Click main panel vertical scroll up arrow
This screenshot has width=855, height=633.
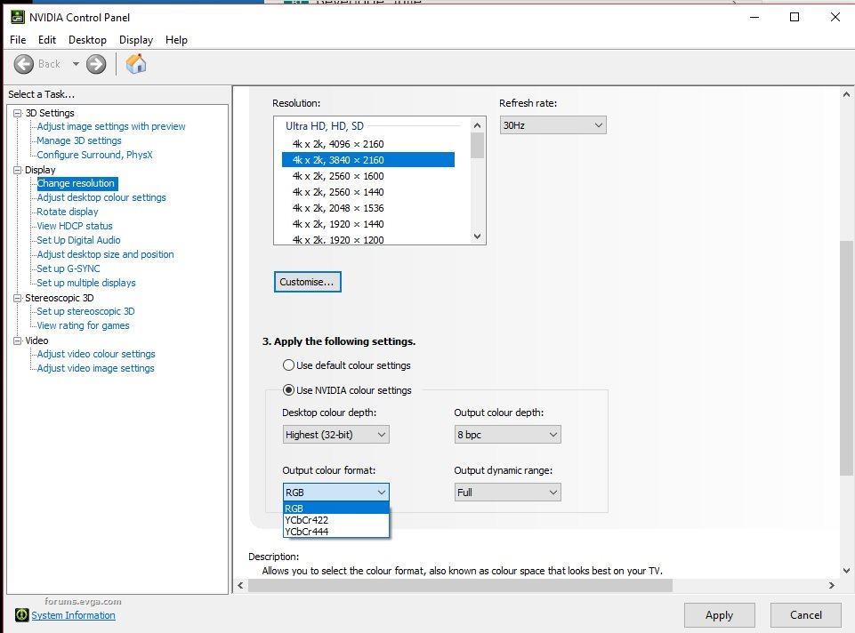click(x=846, y=94)
